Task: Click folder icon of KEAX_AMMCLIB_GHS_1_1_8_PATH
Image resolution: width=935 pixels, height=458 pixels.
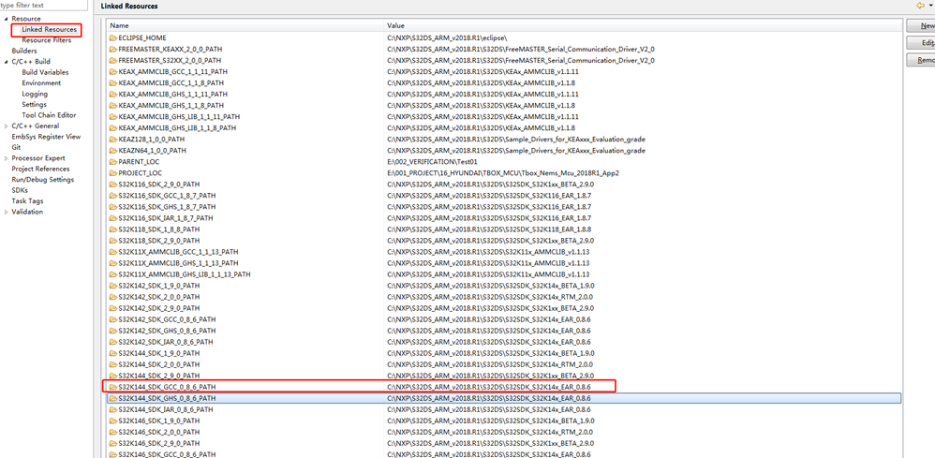Action: tap(113, 105)
